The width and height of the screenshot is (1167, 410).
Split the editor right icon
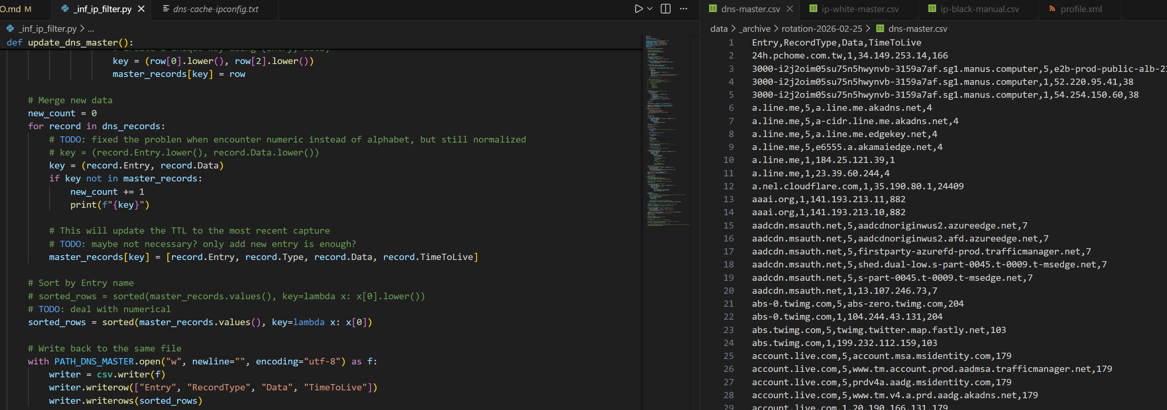click(665, 9)
